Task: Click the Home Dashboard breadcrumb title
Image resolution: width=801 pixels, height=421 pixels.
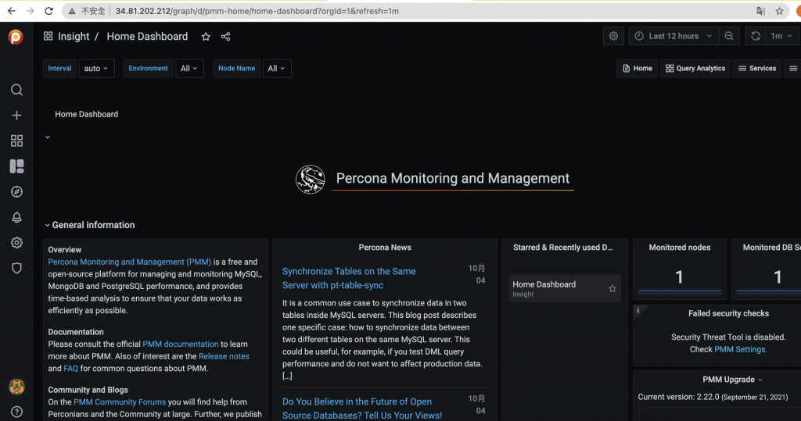Action: [147, 37]
